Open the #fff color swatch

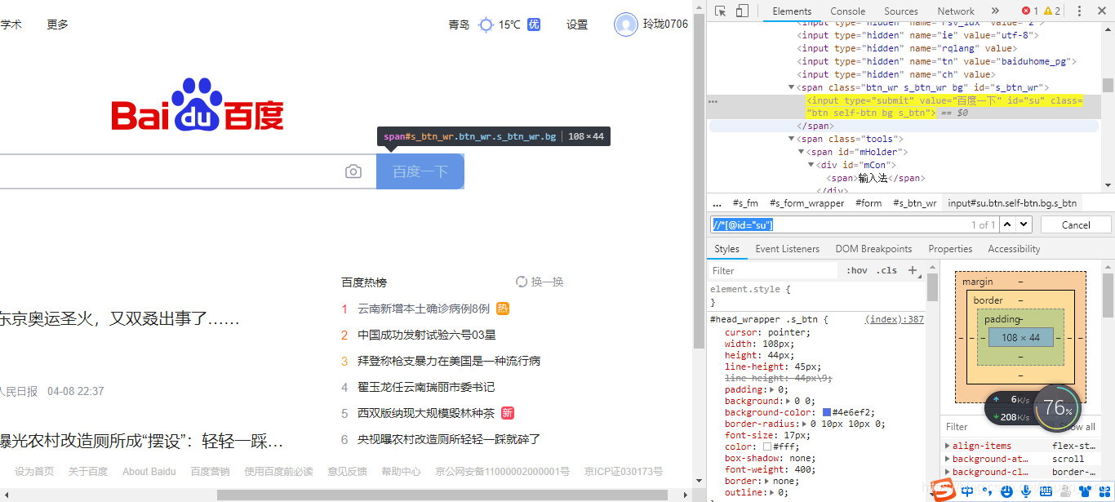[767, 447]
